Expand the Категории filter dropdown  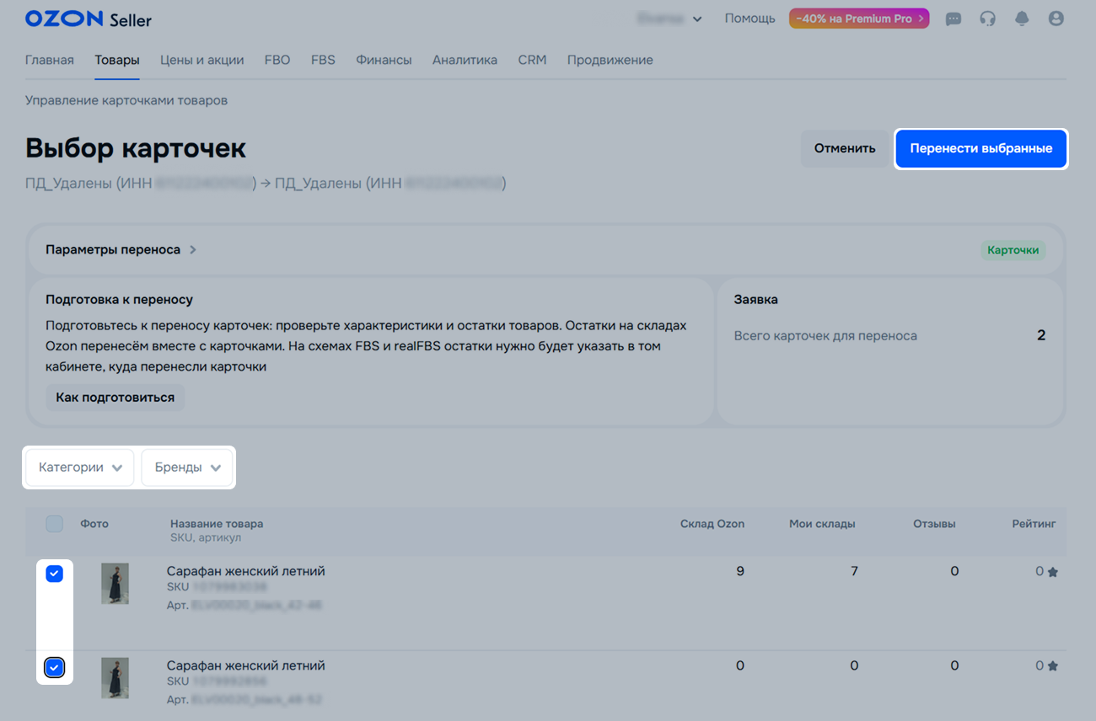[80, 467]
